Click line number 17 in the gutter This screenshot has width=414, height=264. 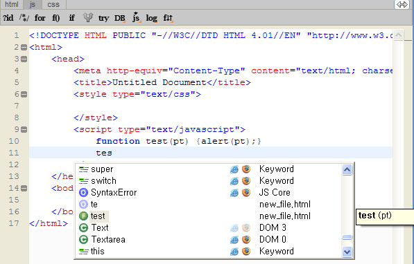14,223
